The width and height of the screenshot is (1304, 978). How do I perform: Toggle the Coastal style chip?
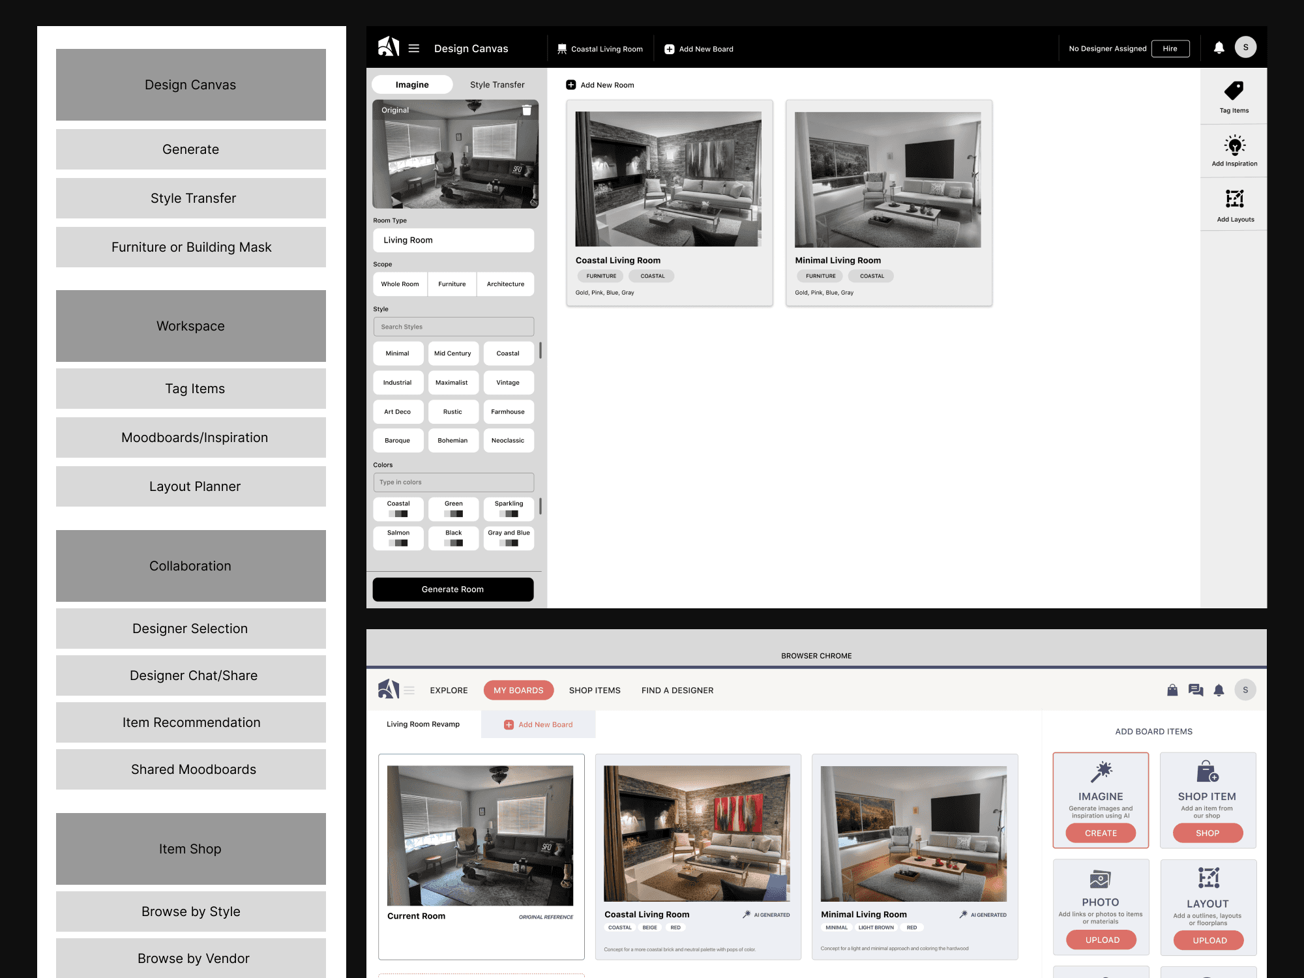tap(508, 353)
